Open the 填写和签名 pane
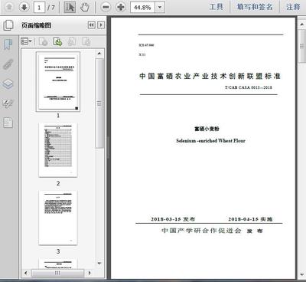Viewport: 306px width, 282px height. tap(255, 7)
